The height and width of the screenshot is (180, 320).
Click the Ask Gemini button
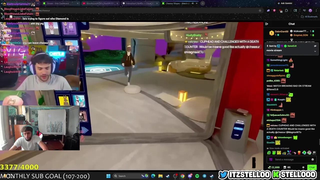[x=285, y=3]
